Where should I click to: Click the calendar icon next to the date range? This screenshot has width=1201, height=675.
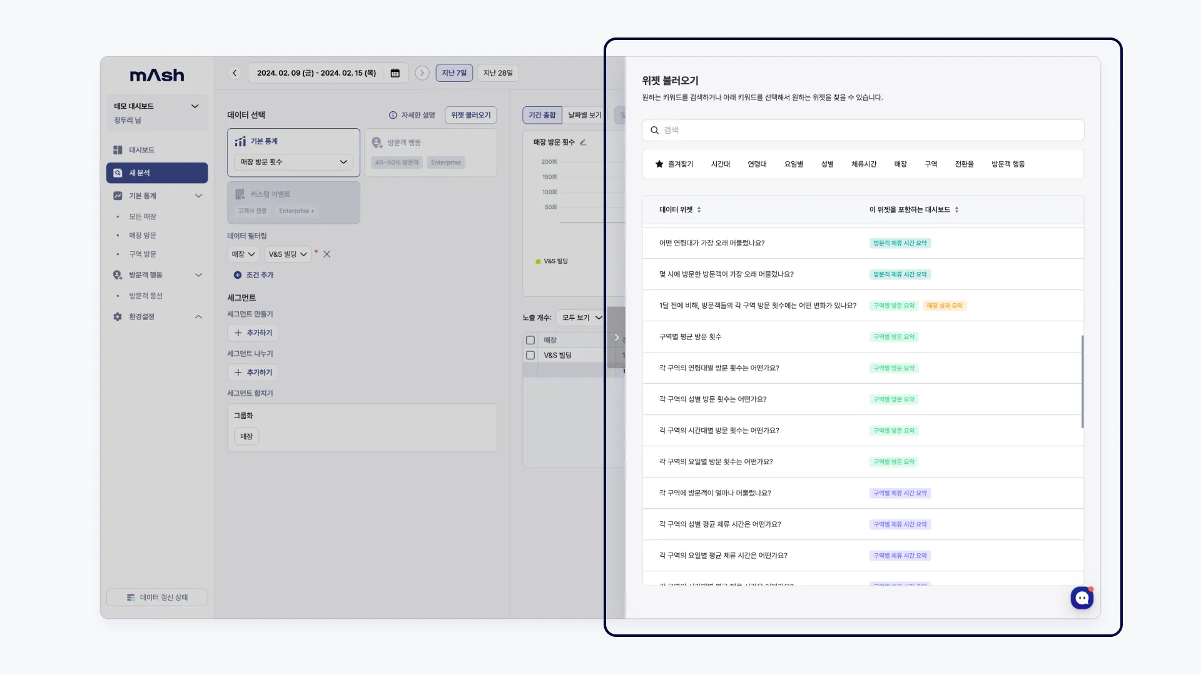395,73
